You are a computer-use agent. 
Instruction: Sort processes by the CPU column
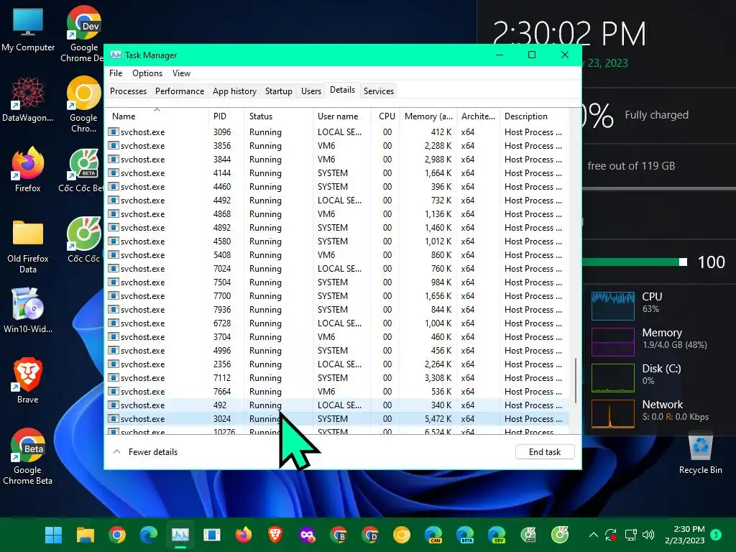[385, 116]
